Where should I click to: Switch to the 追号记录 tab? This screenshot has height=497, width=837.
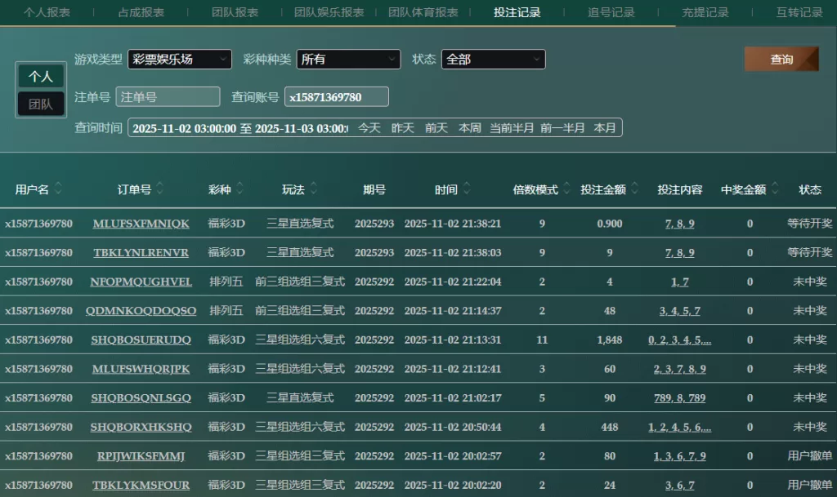point(611,12)
